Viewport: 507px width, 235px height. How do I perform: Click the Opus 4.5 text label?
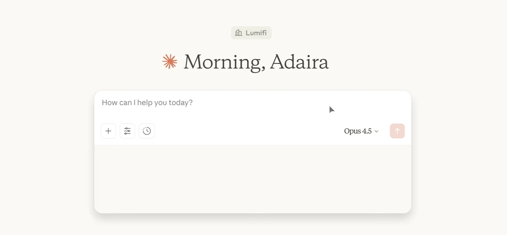[358, 131]
